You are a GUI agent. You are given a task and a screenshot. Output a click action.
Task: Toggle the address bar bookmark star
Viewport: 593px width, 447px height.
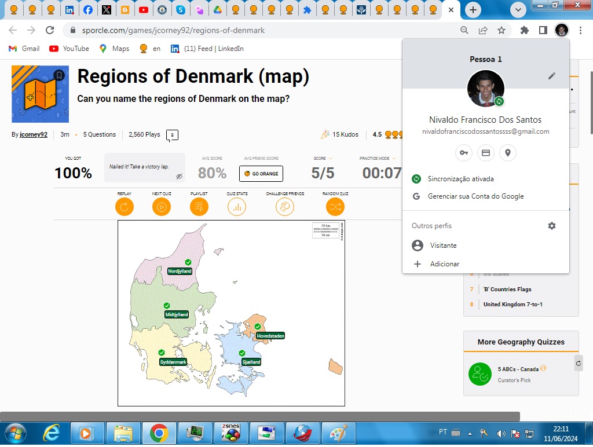tap(502, 30)
